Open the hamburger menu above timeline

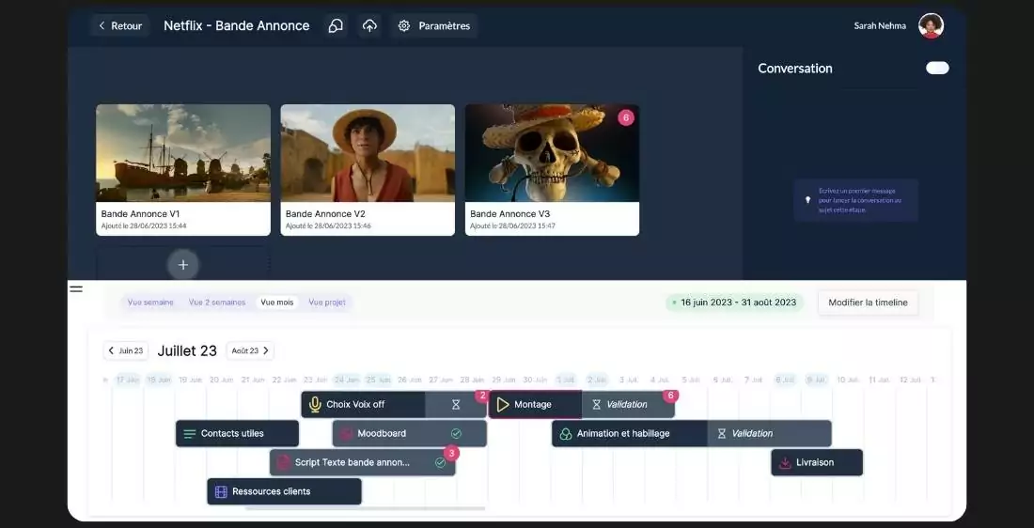(76, 289)
